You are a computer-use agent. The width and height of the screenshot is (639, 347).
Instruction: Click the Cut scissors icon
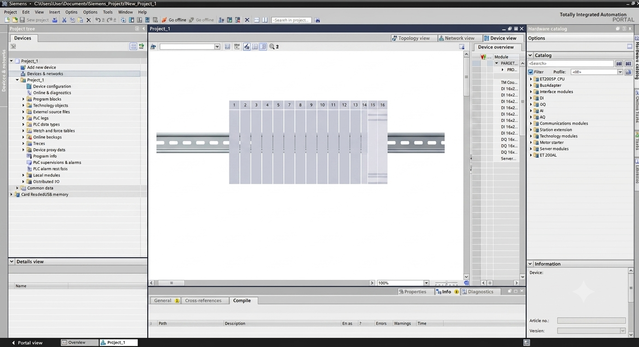tap(64, 20)
